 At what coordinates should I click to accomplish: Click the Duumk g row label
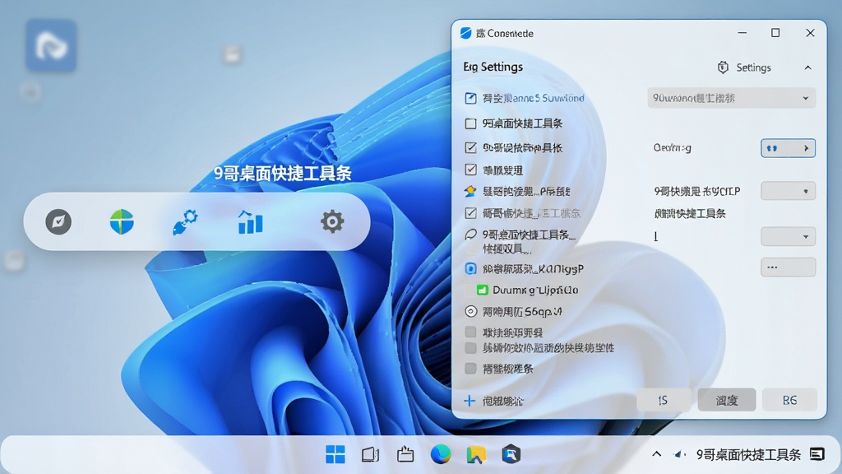[535, 290]
